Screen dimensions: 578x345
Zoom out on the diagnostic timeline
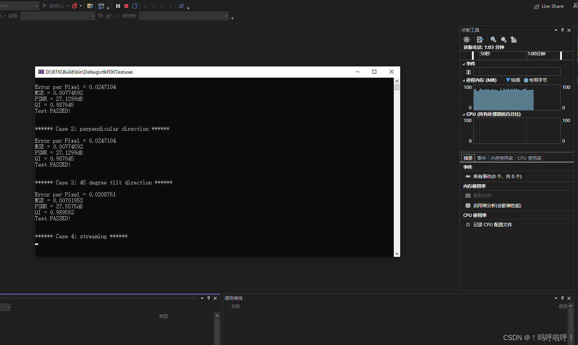click(504, 40)
